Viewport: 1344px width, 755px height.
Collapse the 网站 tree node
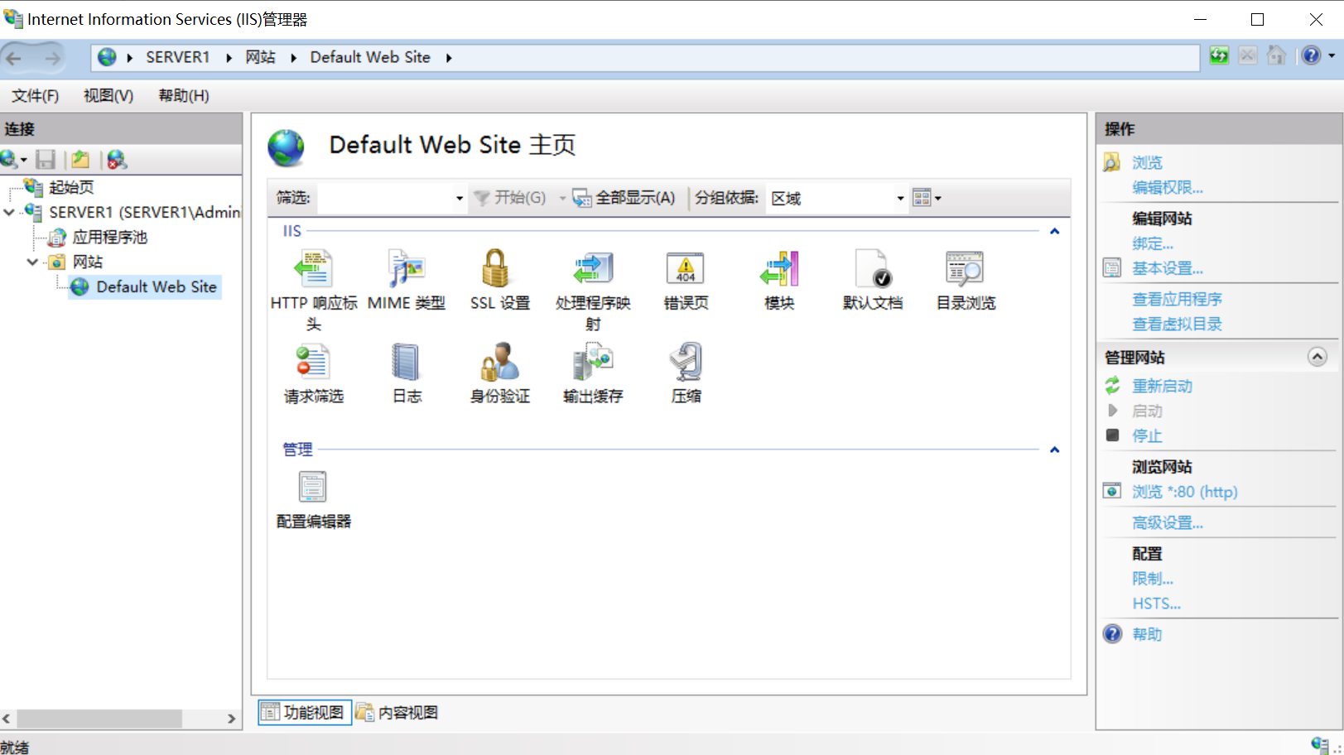coord(32,262)
